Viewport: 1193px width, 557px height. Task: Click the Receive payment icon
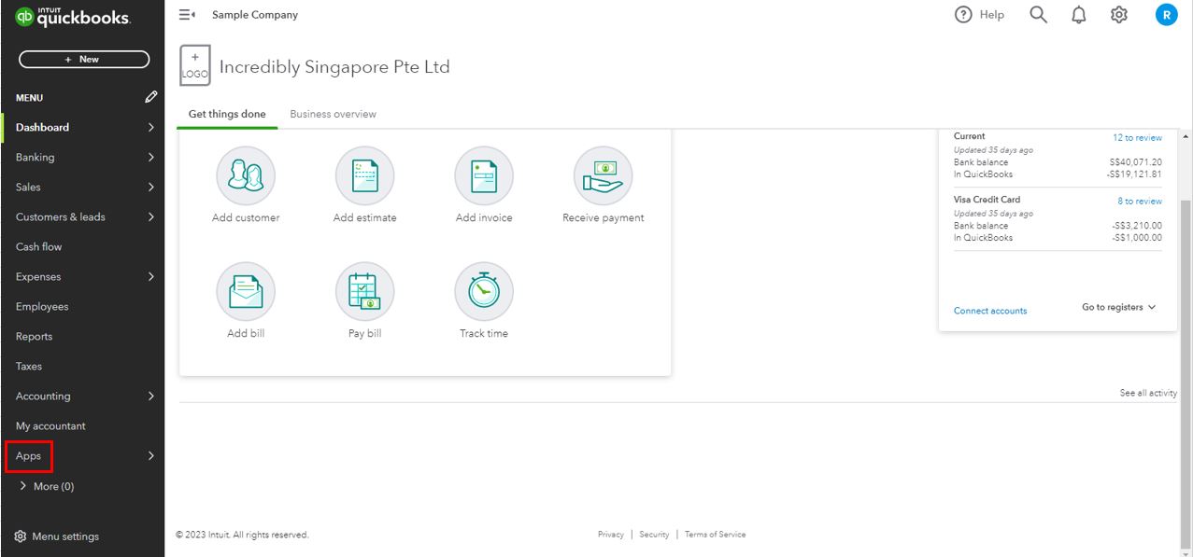click(x=604, y=176)
